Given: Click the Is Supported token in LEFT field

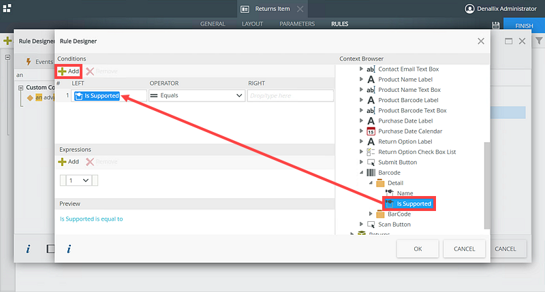Looking at the screenshot, I should (x=97, y=96).
